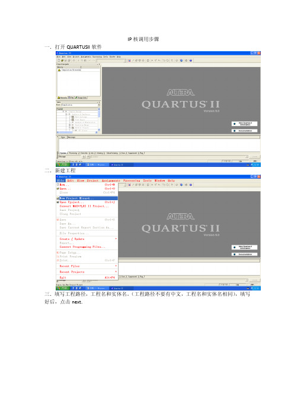Screen dimensions: 294x417
Task: Choose Convert Programming Files... in File menu
Action: click(87, 247)
